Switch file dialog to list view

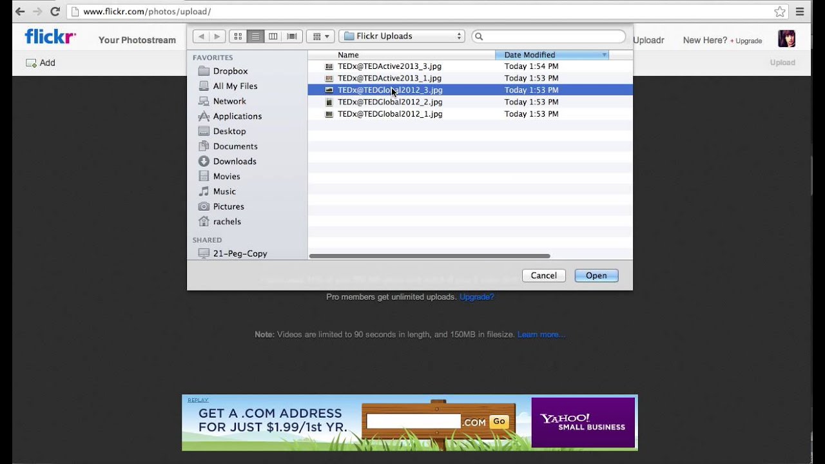click(255, 36)
